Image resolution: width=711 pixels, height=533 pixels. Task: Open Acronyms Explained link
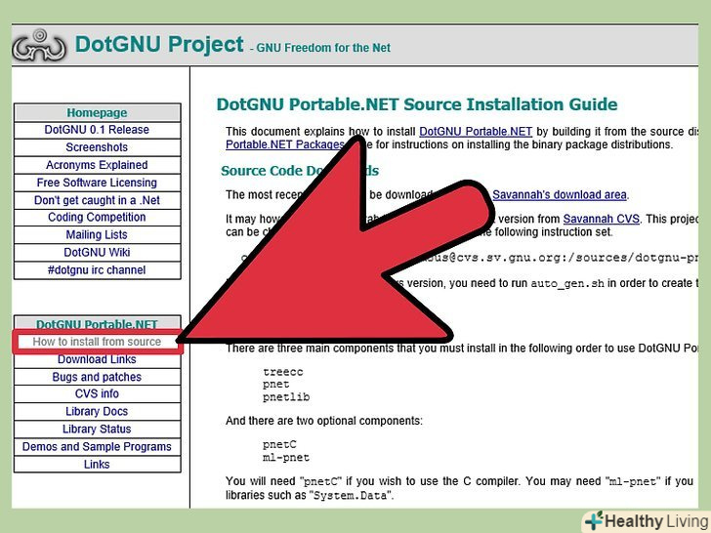[x=97, y=165]
